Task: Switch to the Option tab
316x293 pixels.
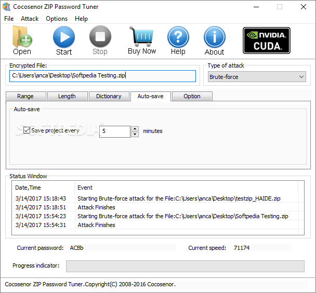Action: pos(192,96)
